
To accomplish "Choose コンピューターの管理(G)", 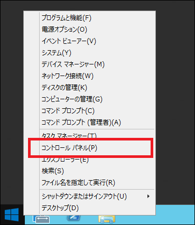I will coord(90,99).
